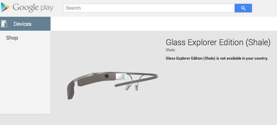Click the "Glass Explorer Edition (Shale)" title
Screen dimensions: 277x125
218,43
